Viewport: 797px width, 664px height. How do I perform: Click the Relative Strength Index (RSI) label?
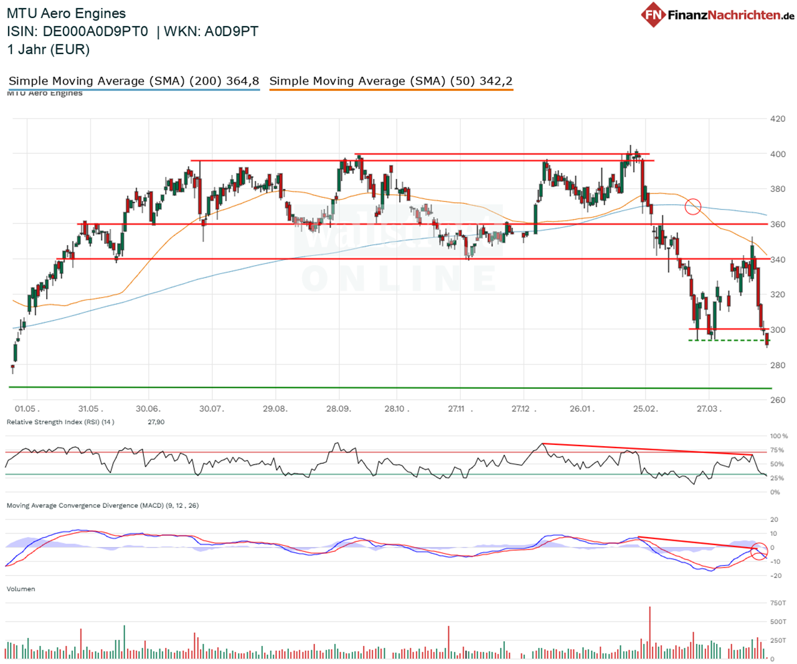click(x=60, y=422)
